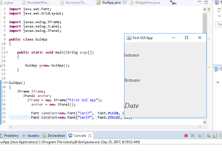This screenshot has height=153, width=222.
Task: Click editor vertical scrollbar up arrow
Action: pyautogui.click(x=205, y=10)
